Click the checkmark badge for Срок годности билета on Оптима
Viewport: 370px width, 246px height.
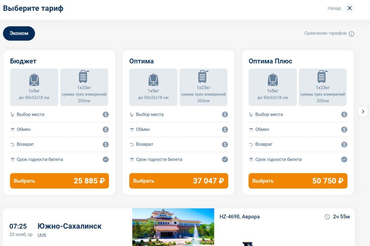pos(224,159)
